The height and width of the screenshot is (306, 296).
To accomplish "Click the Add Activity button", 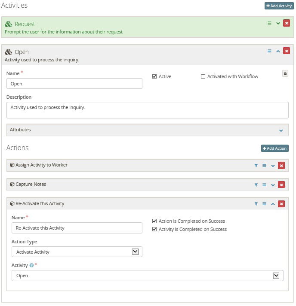I will pyautogui.click(x=279, y=6).
